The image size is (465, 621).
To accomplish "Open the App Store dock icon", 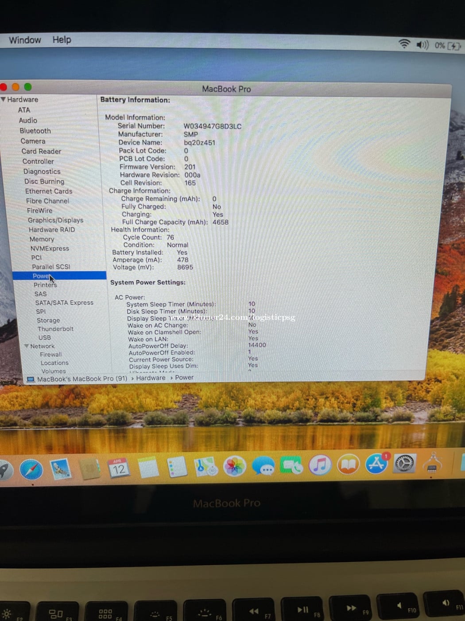I will (x=376, y=464).
